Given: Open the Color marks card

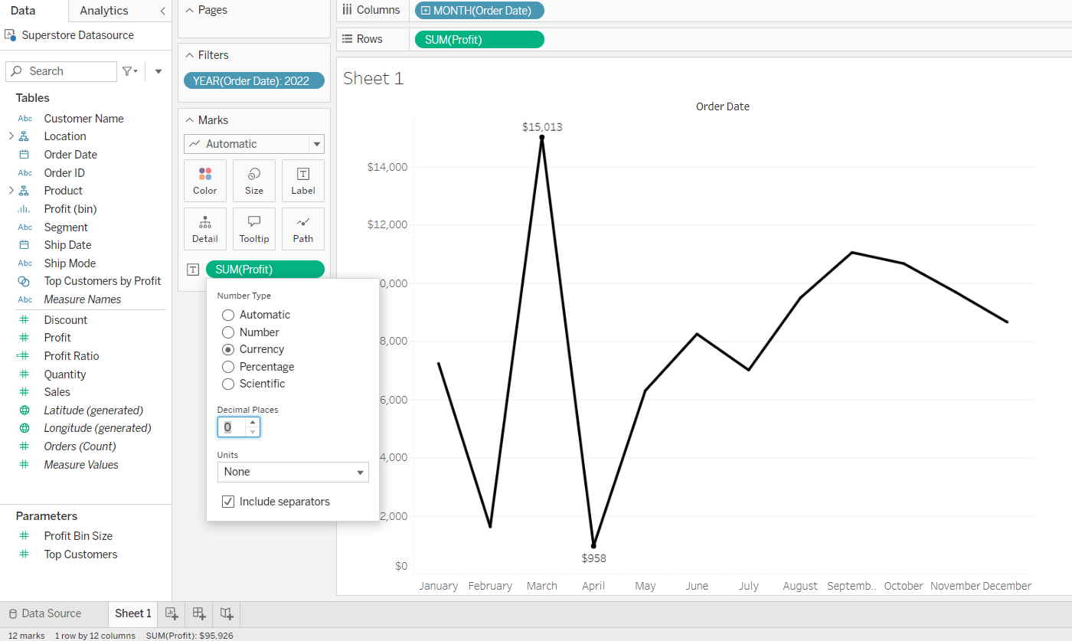Looking at the screenshot, I should tap(205, 181).
